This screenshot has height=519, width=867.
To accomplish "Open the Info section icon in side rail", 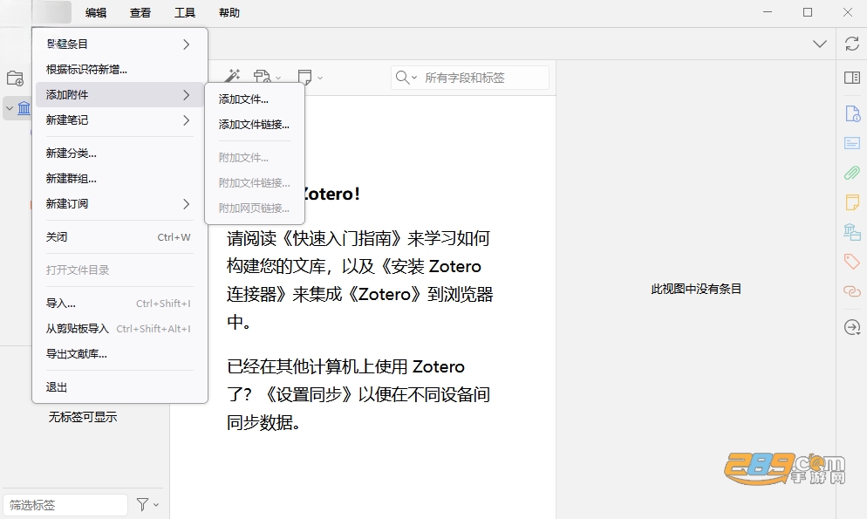I will click(852, 113).
